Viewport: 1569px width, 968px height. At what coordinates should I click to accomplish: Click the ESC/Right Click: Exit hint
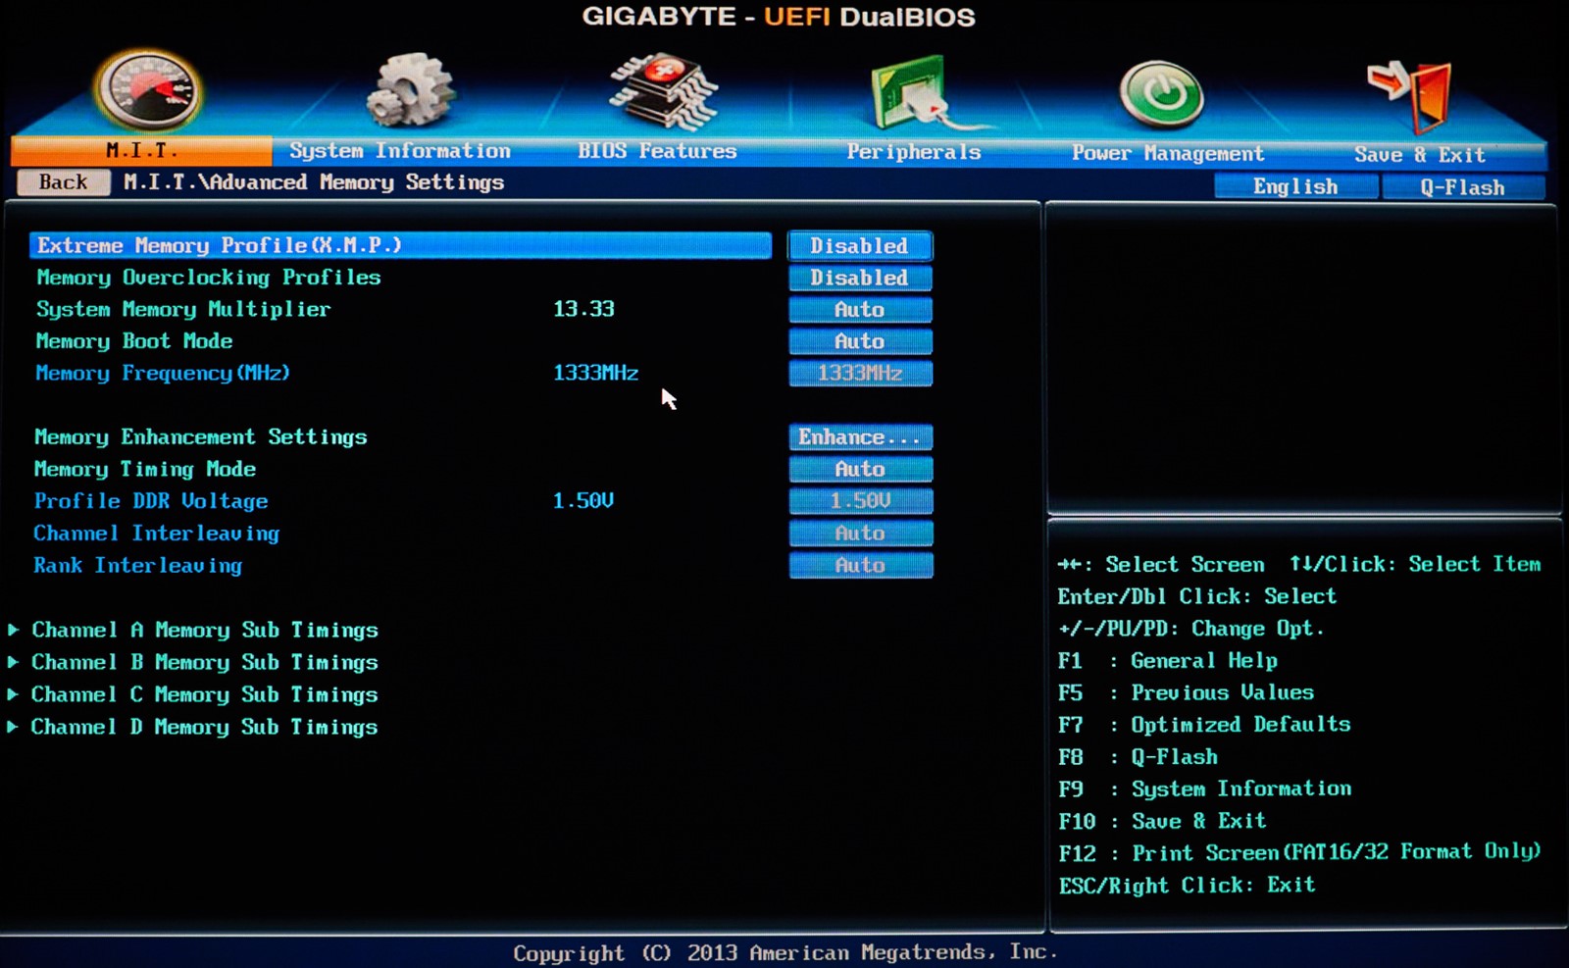[x=1187, y=885]
